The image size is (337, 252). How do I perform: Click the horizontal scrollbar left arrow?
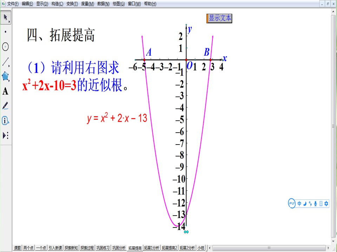(x=210, y=248)
